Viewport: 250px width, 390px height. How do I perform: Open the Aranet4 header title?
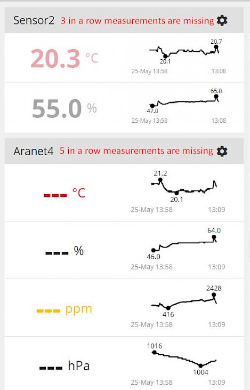coord(33,151)
